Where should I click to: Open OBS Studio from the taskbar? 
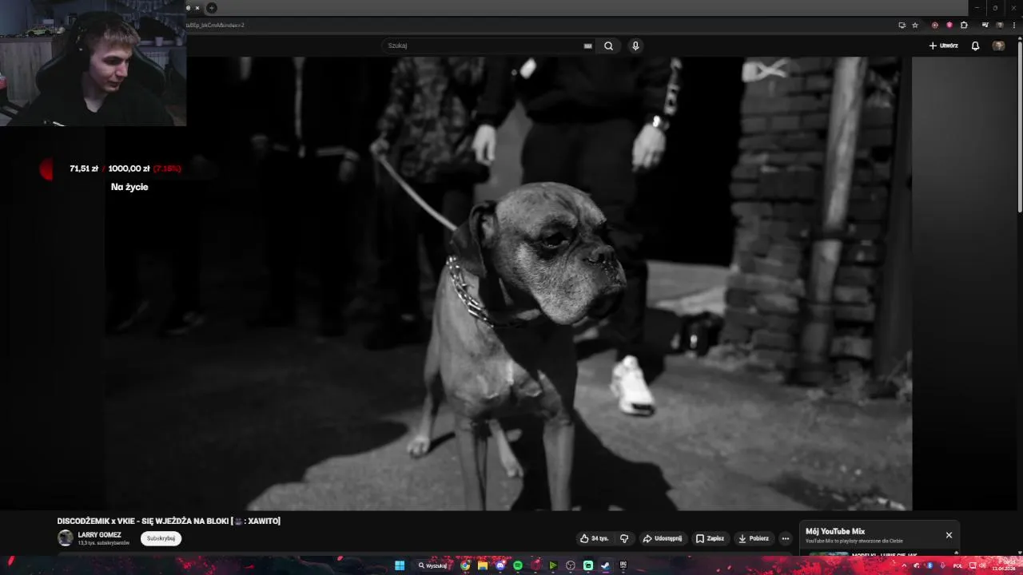(571, 565)
